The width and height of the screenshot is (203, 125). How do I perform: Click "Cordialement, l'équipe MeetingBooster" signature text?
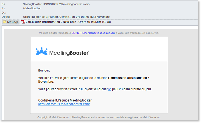pyautogui.click(x=65, y=100)
